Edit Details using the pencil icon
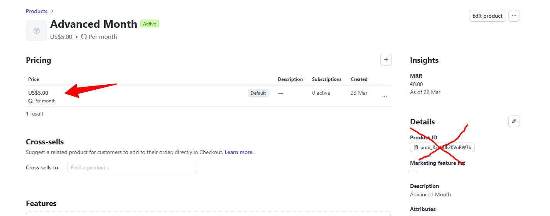Screen dimensions: 550x216 point(514,121)
